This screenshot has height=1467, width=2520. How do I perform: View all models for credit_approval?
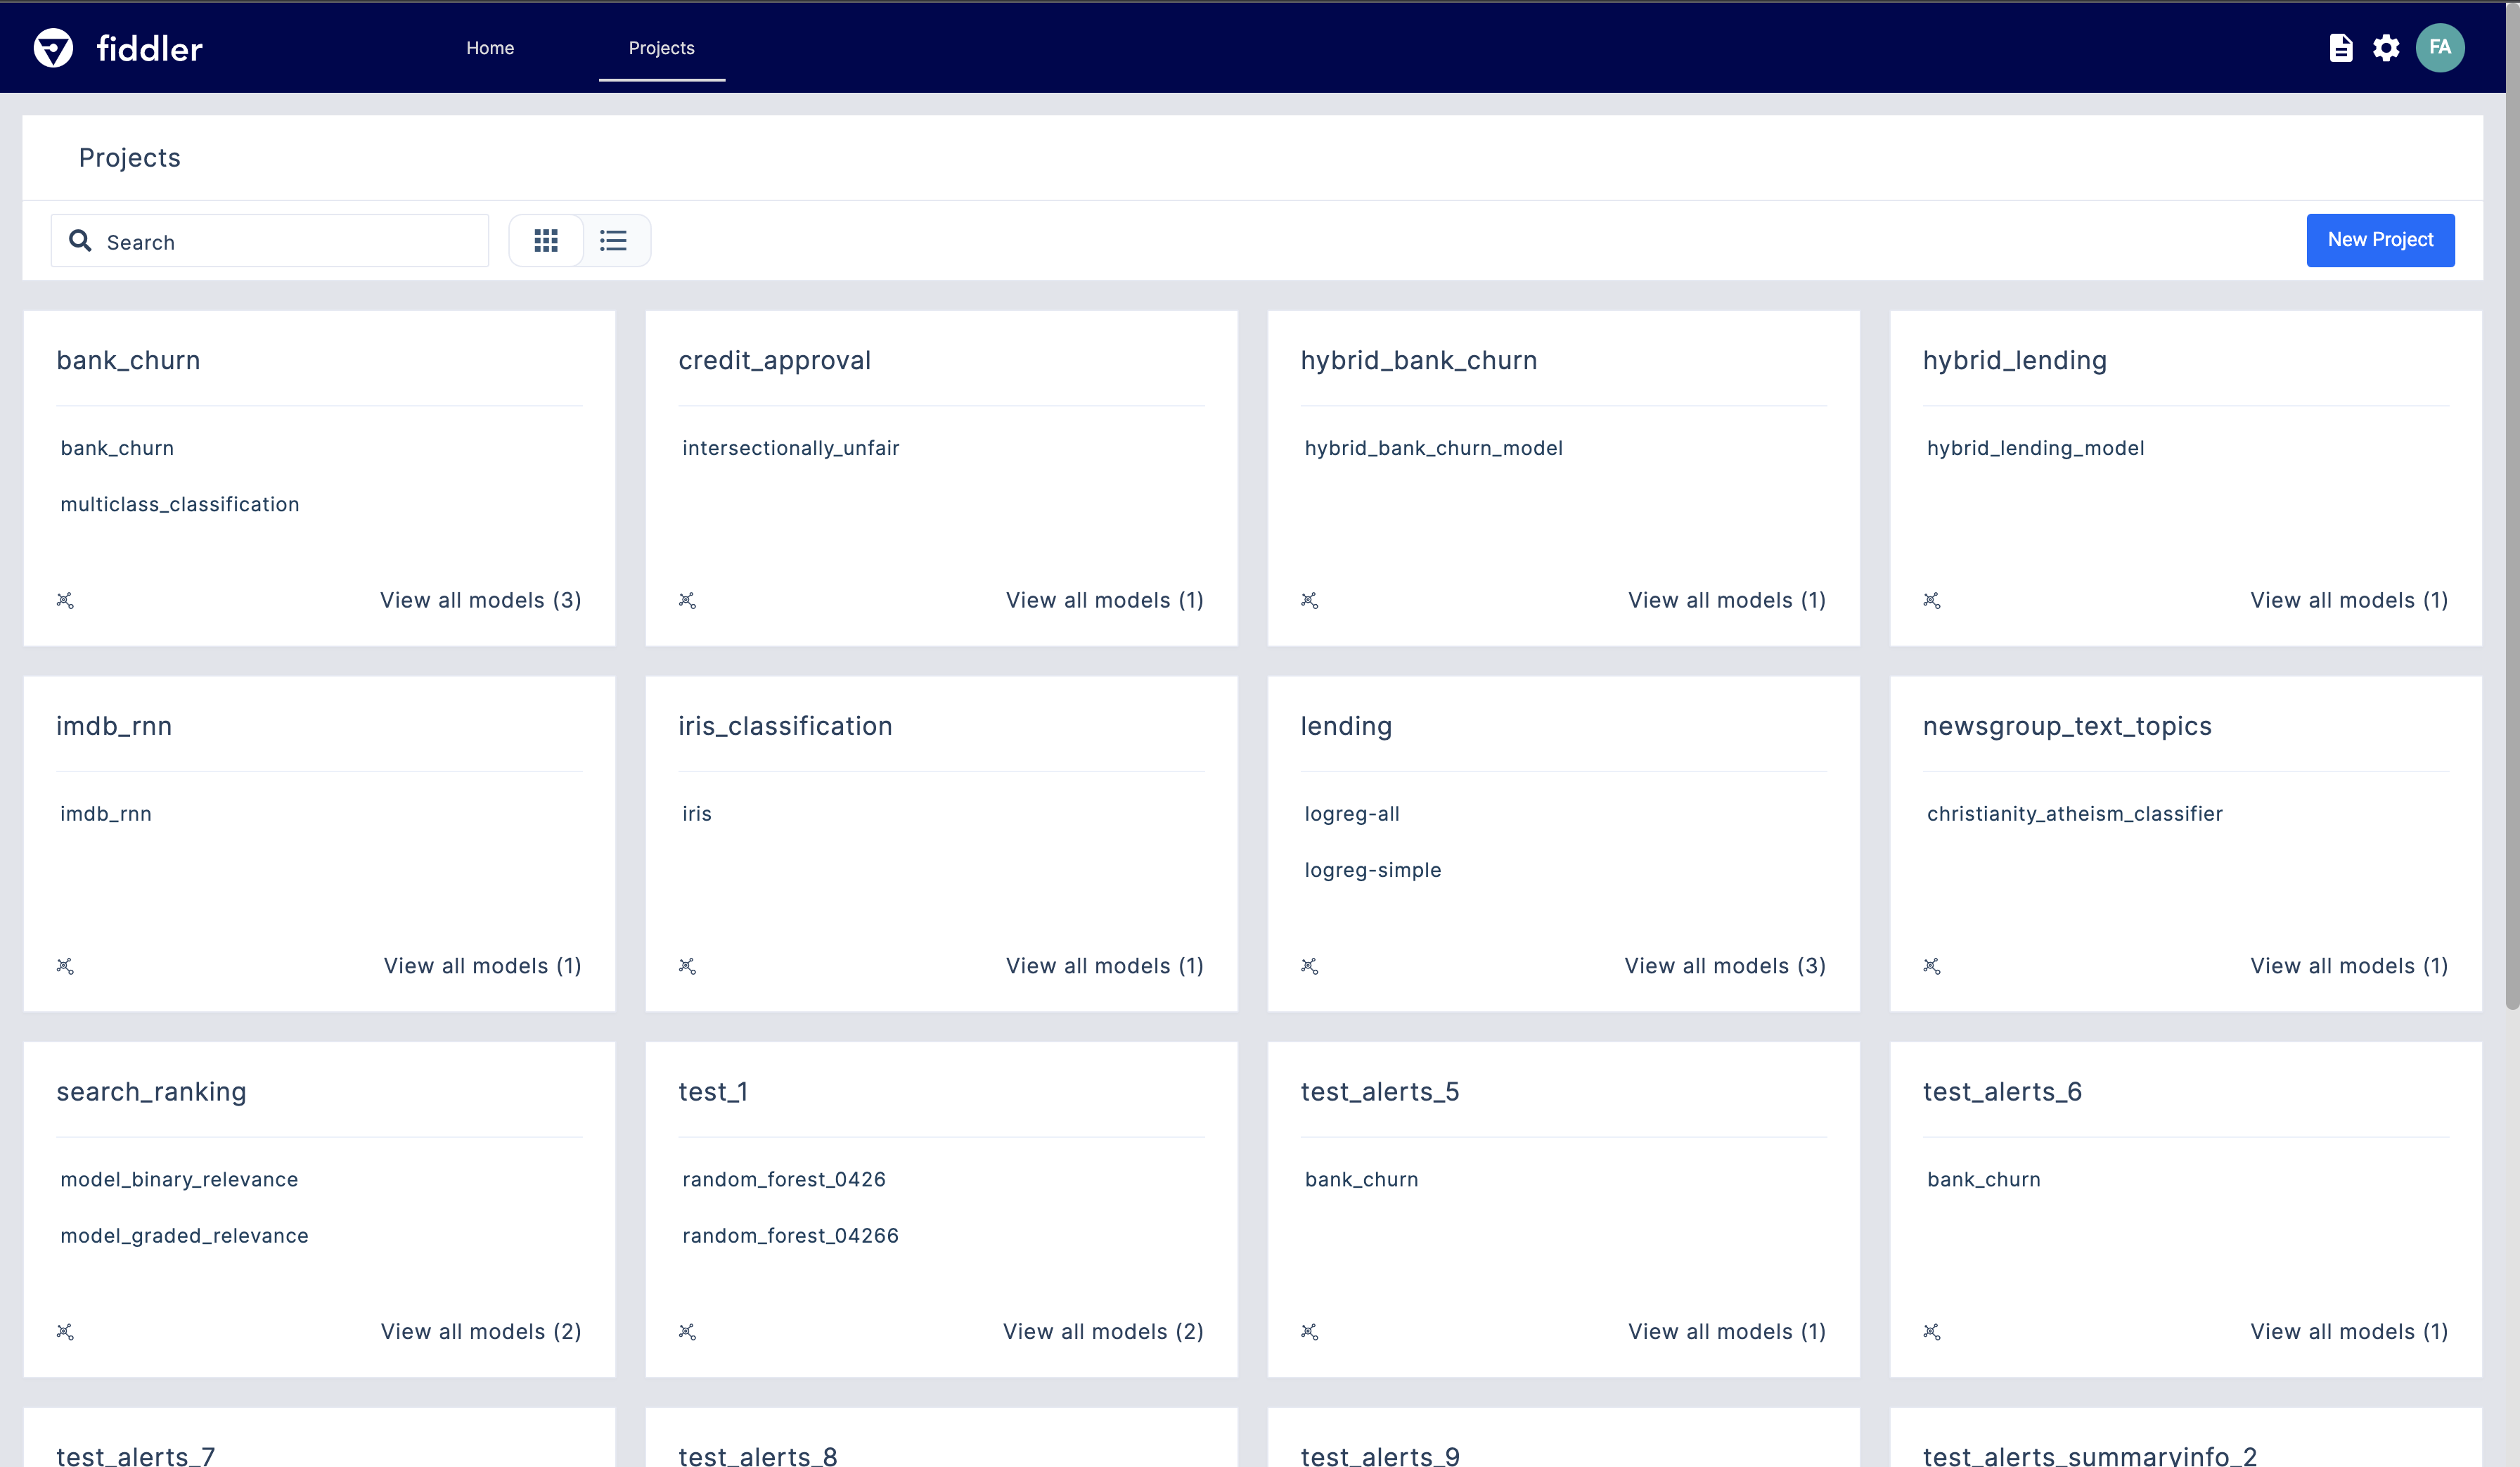[x=1104, y=600]
